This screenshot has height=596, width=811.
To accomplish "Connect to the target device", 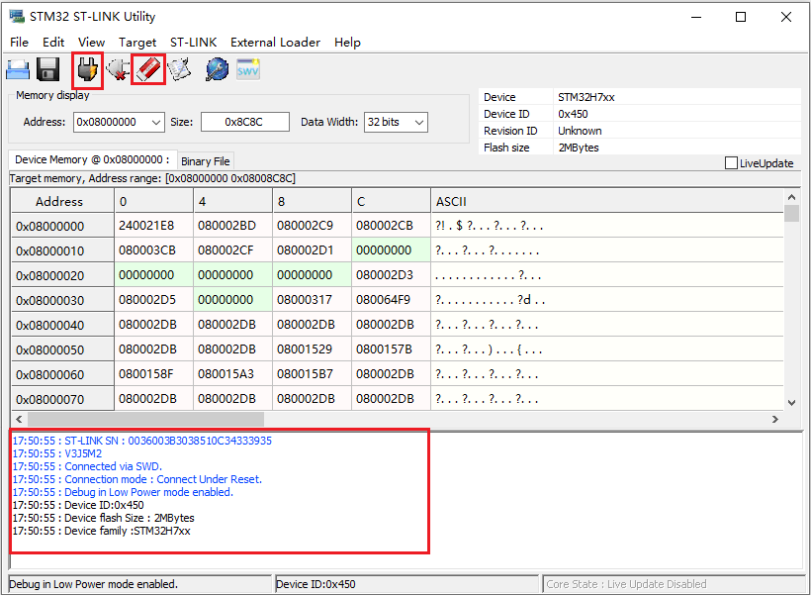I will coord(87,68).
